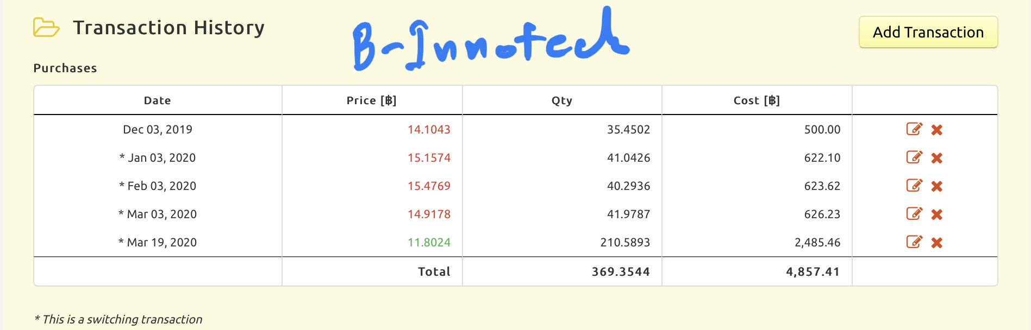Edit the Feb 03, 2020 transaction
The image size is (1031, 330).
click(914, 186)
